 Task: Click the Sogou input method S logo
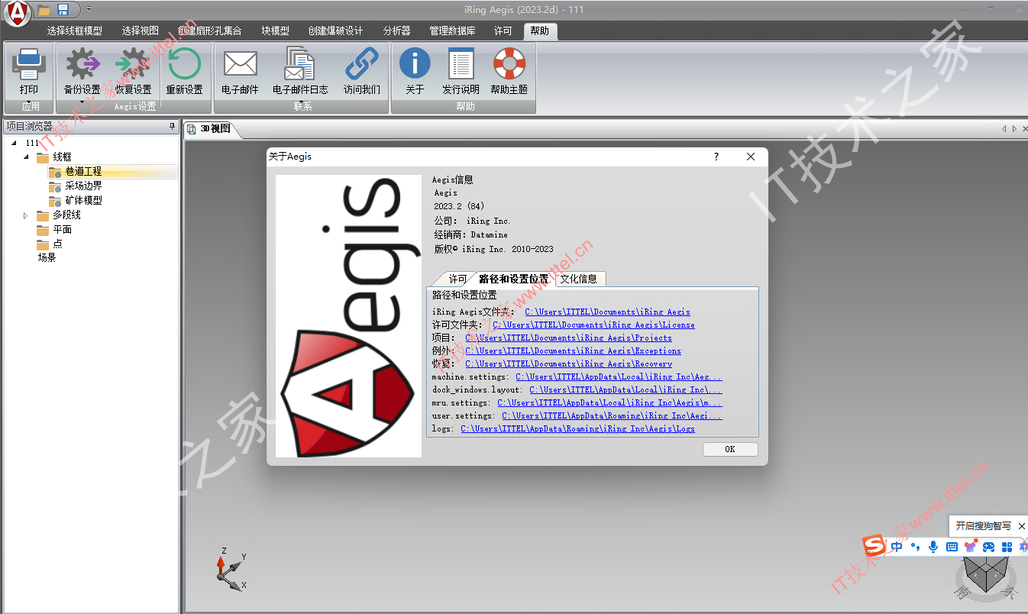[874, 547]
